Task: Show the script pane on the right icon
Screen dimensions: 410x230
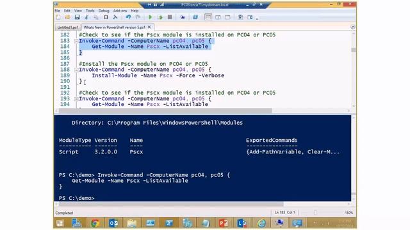Action: pyautogui.click(x=218, y=17)
